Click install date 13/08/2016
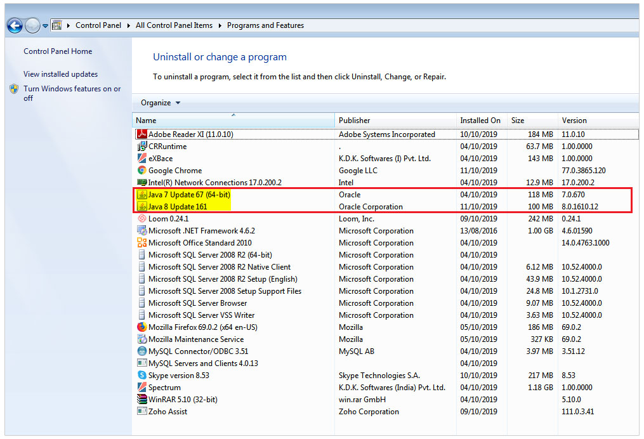Screen dimensions: 644x439 [478, 231]
